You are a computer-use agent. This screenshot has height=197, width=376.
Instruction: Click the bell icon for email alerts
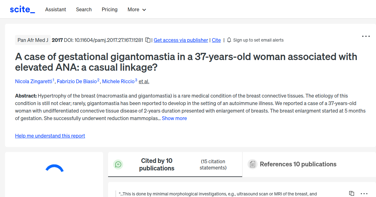(229, 40)
